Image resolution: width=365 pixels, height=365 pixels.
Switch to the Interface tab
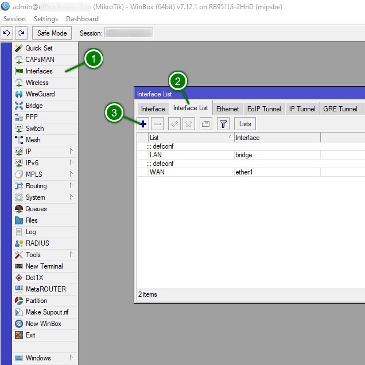[153, 109]
